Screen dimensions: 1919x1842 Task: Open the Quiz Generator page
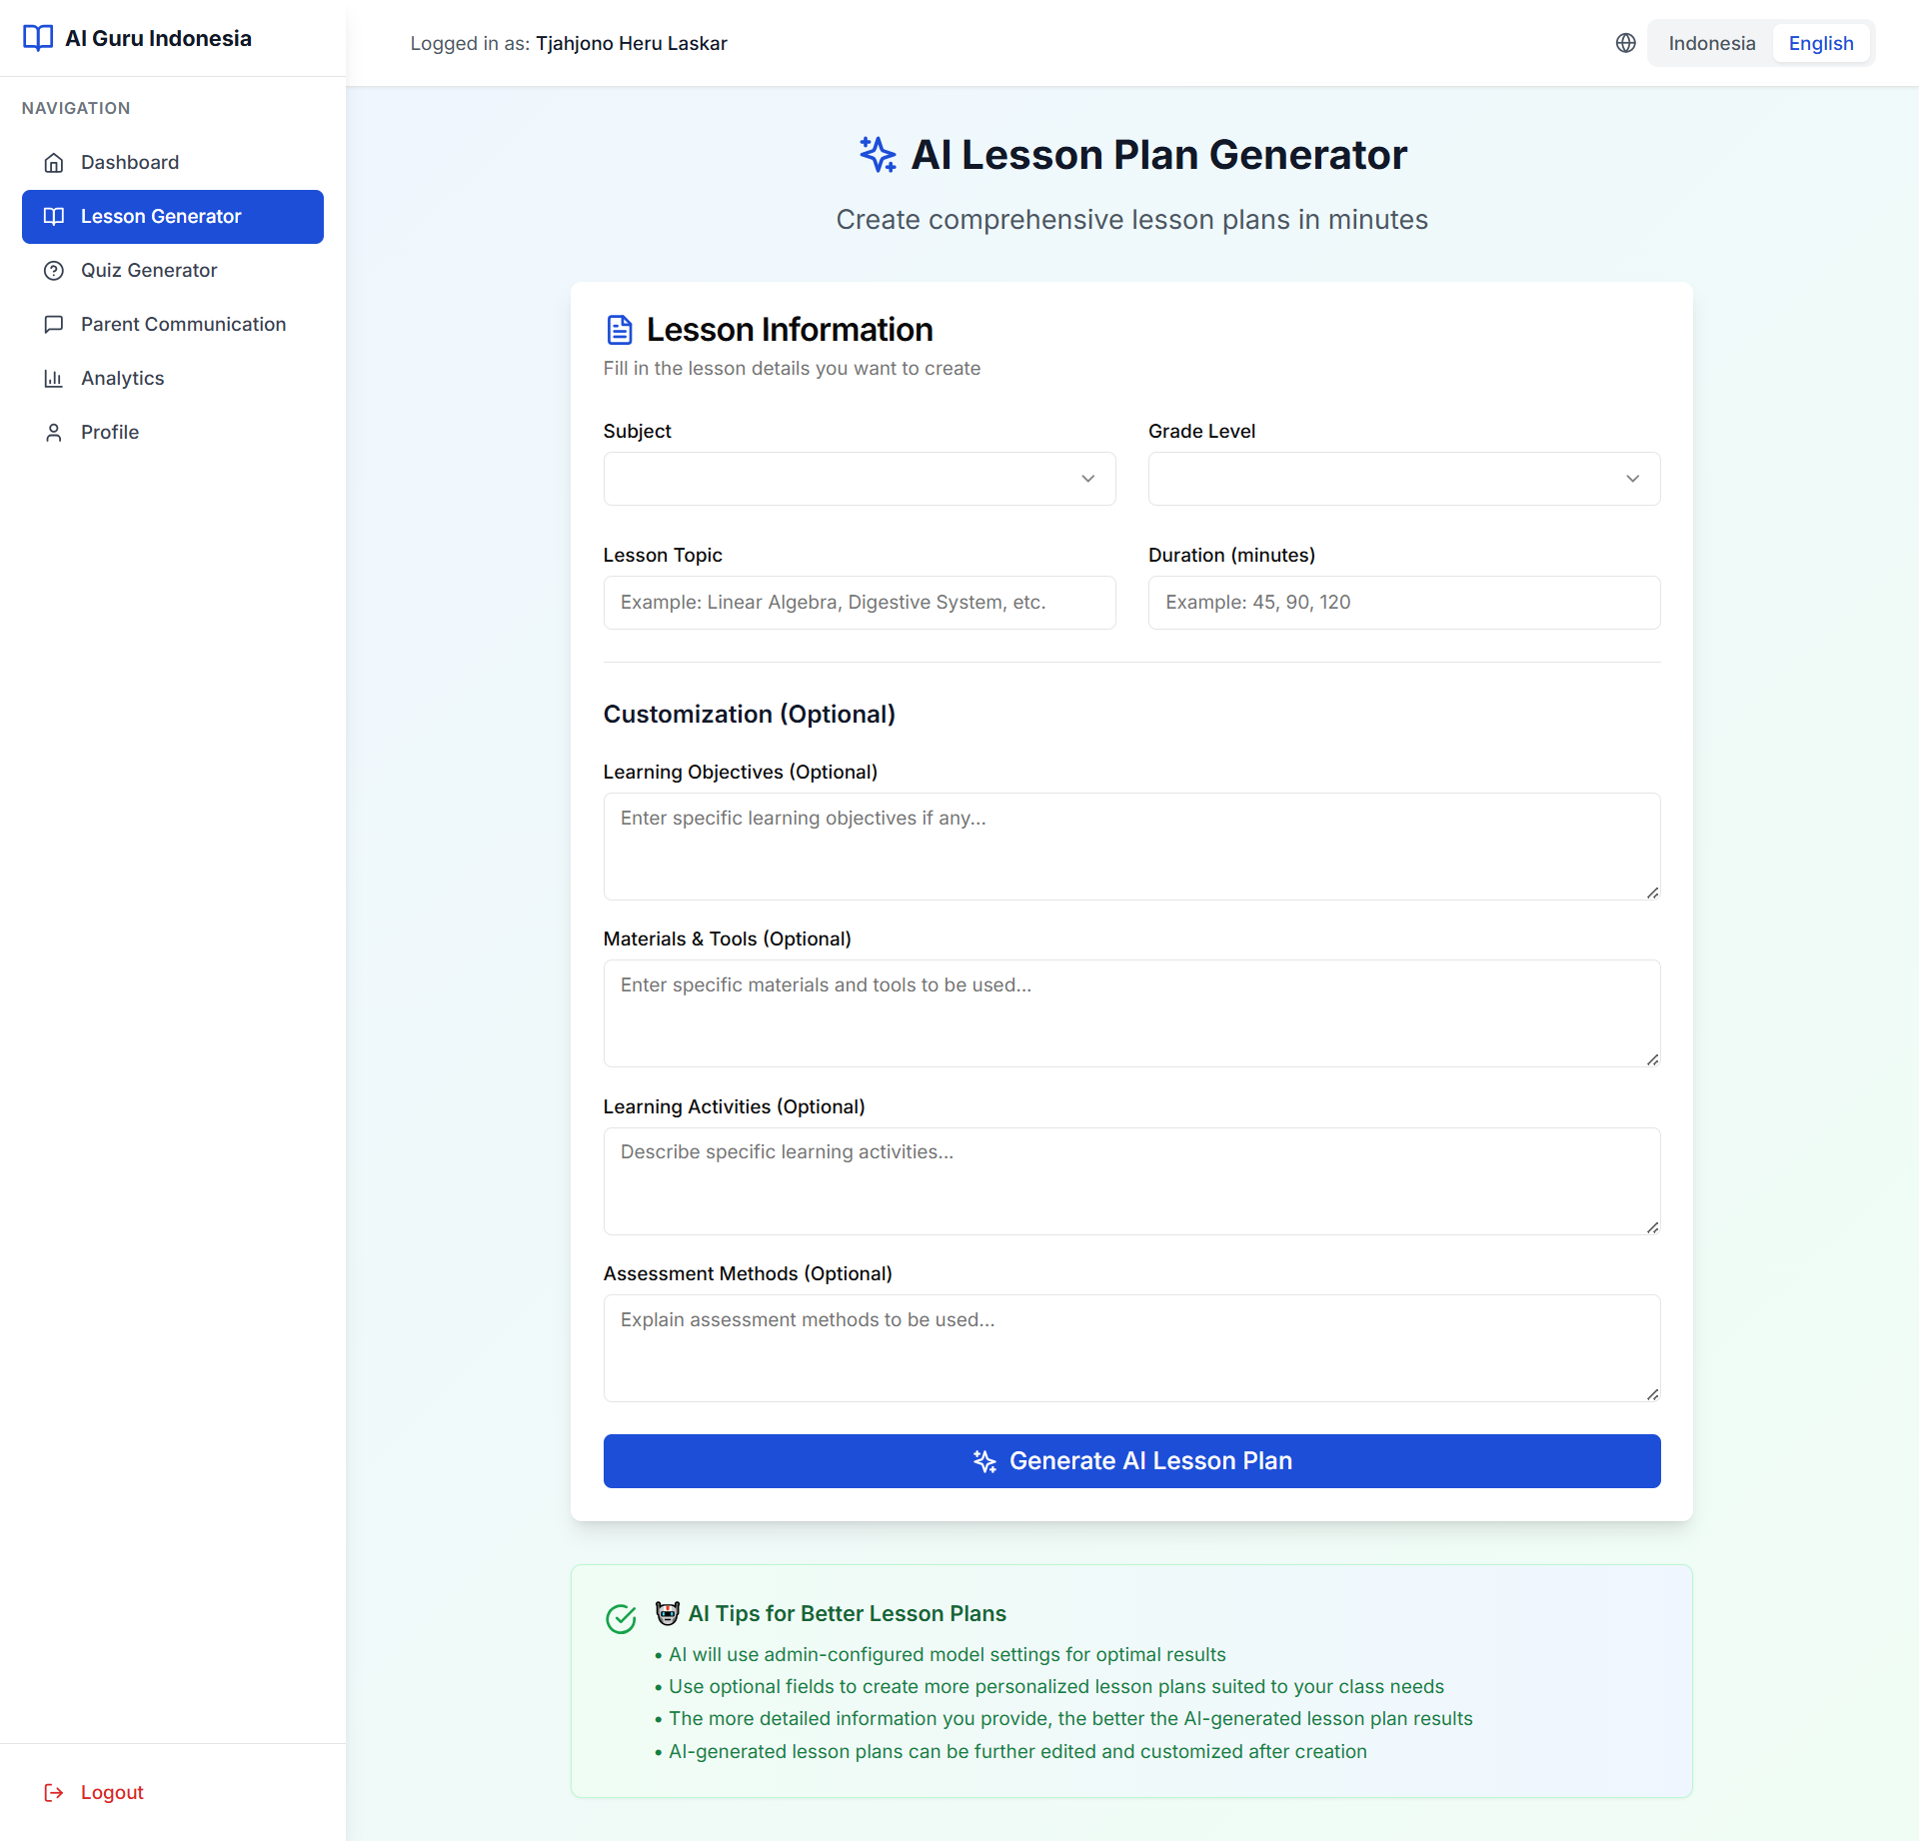coord(148,270)
